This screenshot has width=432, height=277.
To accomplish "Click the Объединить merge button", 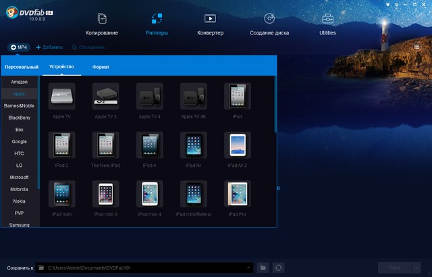I will coord(88,47).
